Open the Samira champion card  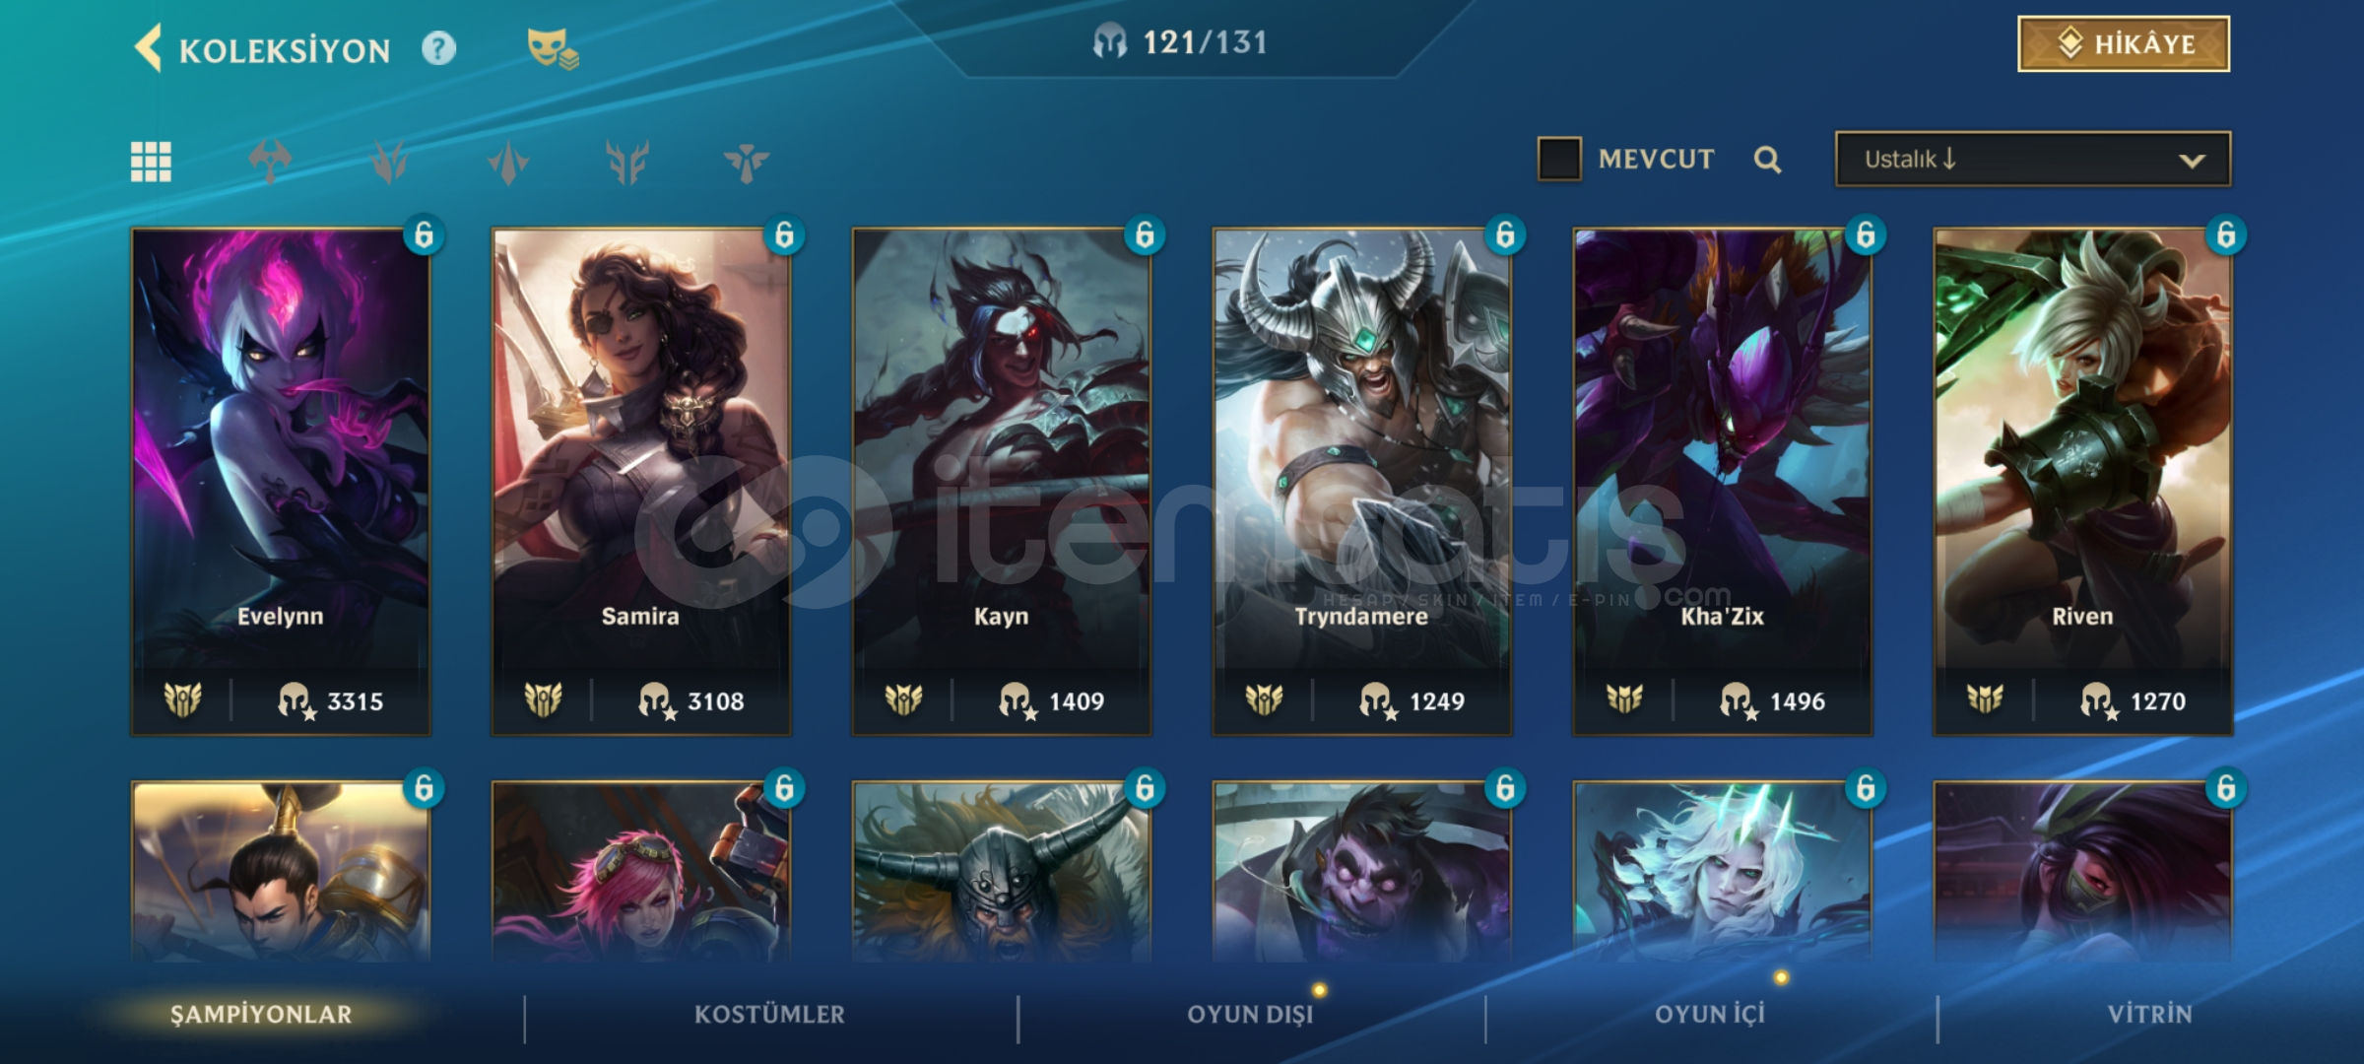click(641, 482)
